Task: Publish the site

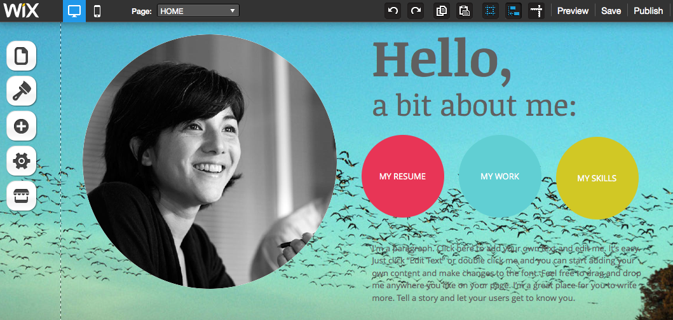Action: (x=649, y=11)
